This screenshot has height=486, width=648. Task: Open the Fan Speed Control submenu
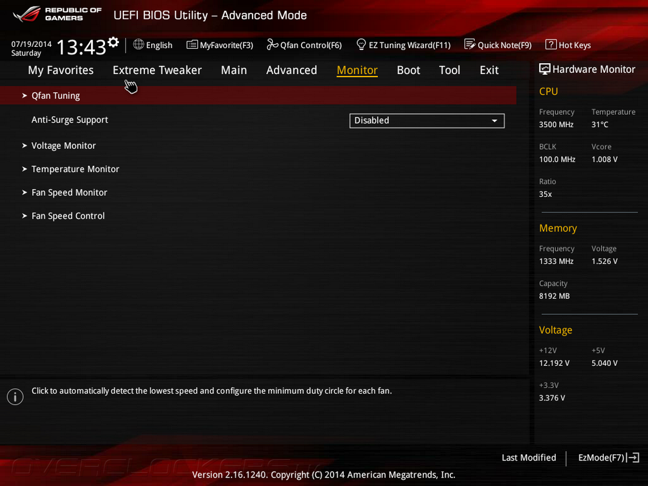(68, 216)
